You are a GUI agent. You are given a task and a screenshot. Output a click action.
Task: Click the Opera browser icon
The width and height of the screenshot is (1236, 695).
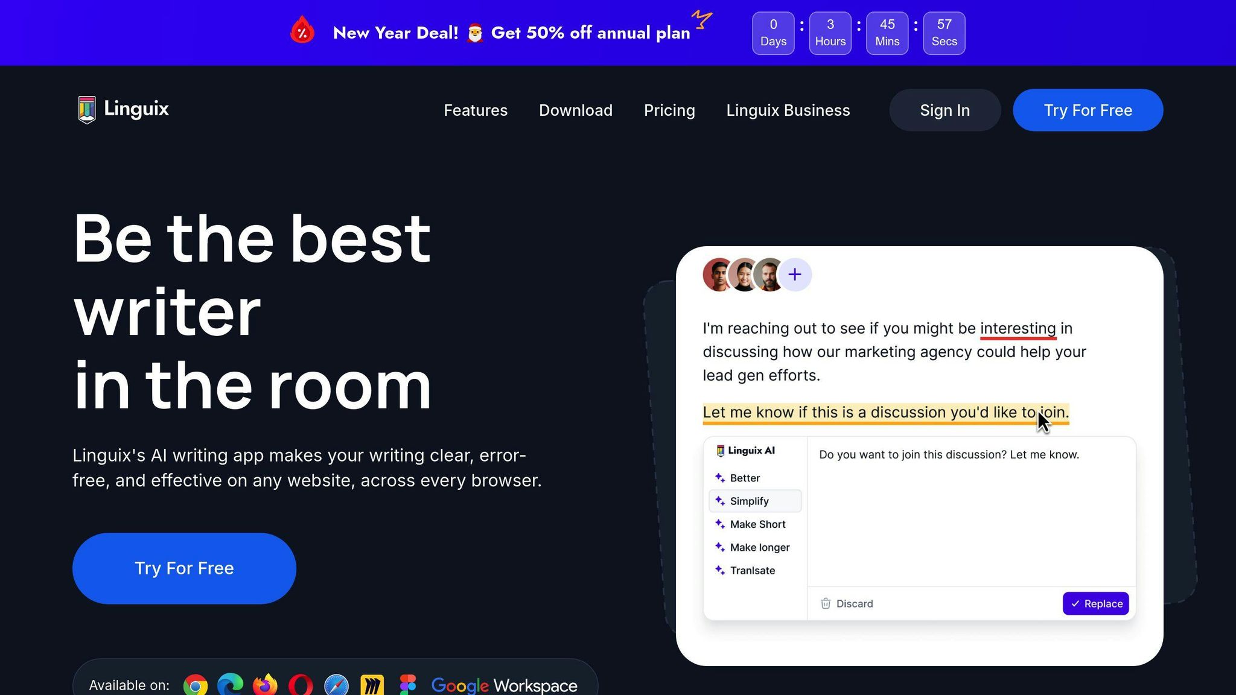click(301, 685)
